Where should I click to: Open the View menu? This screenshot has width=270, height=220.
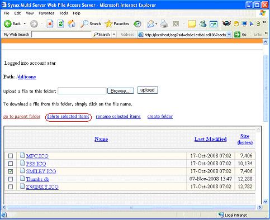(x=30, y=13)
